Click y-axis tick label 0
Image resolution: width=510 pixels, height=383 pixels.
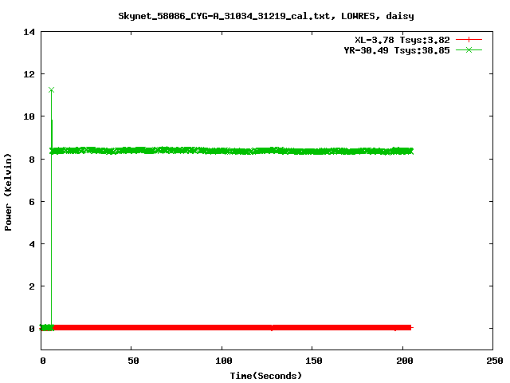pos(32,329)
